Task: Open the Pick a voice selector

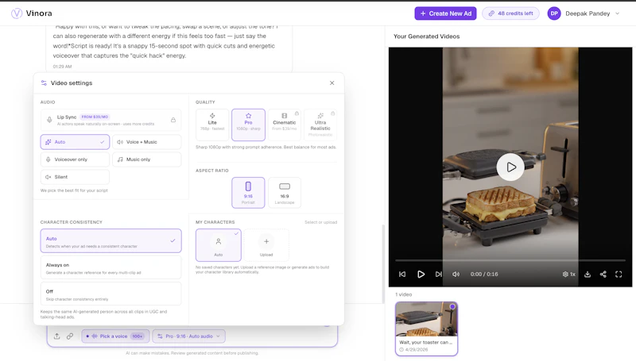Action: (x=115, y=336)
